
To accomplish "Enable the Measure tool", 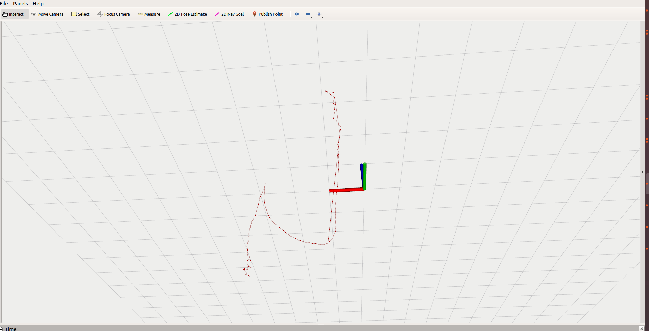I will click(x=149, y=14).
